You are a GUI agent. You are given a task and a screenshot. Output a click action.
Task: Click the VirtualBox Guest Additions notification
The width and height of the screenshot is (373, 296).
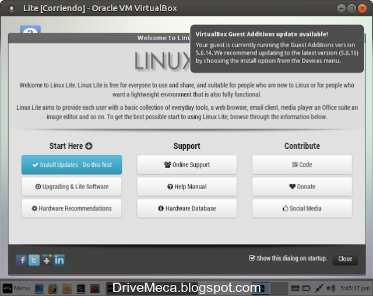pos(277,49)
